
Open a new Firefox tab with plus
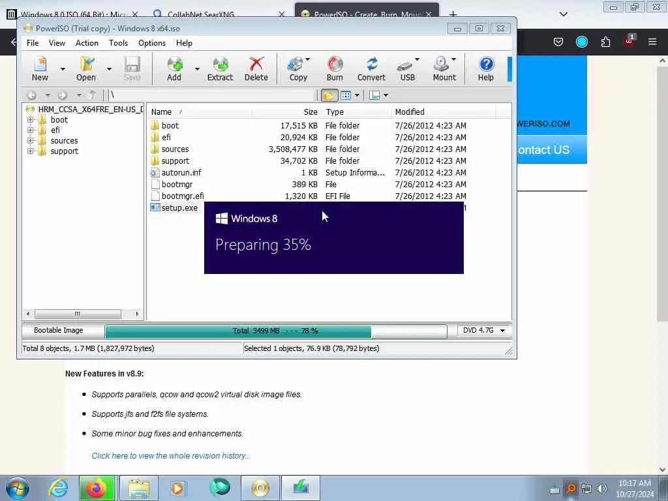tap(453, 14)
